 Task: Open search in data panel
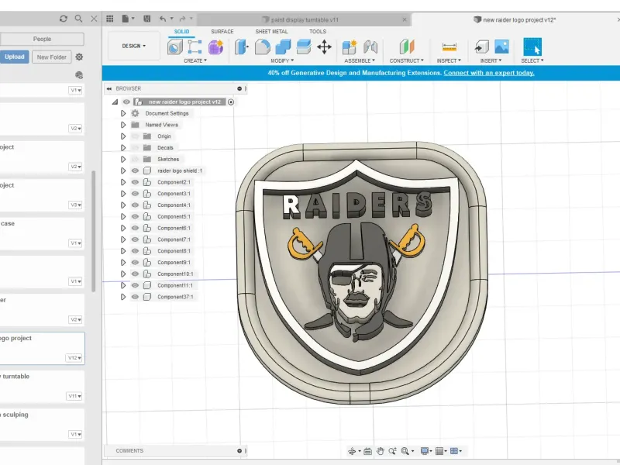79,19
